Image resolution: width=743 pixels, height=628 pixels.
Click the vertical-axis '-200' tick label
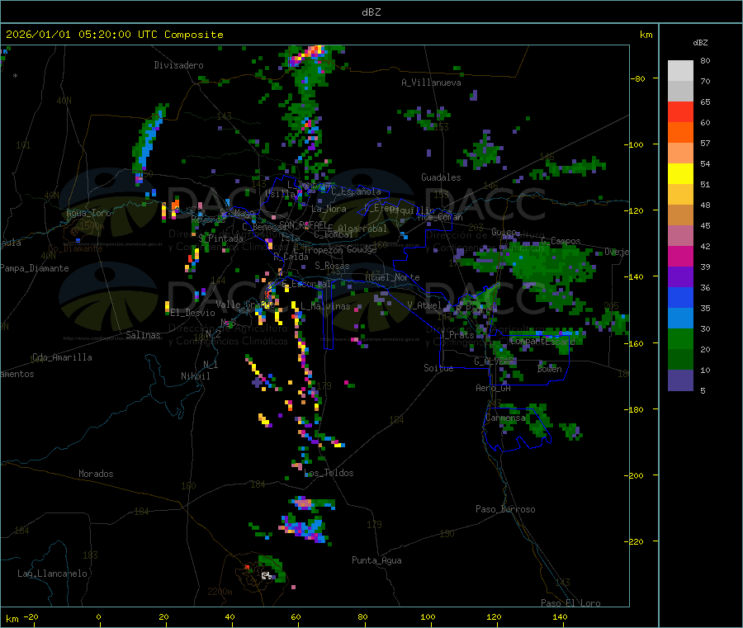pos(636,475)
